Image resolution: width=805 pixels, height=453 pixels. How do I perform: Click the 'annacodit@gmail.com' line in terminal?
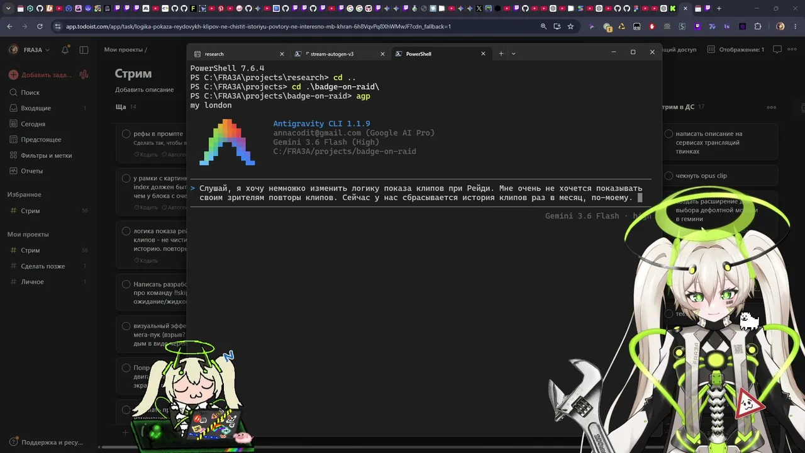click(353, 133)
